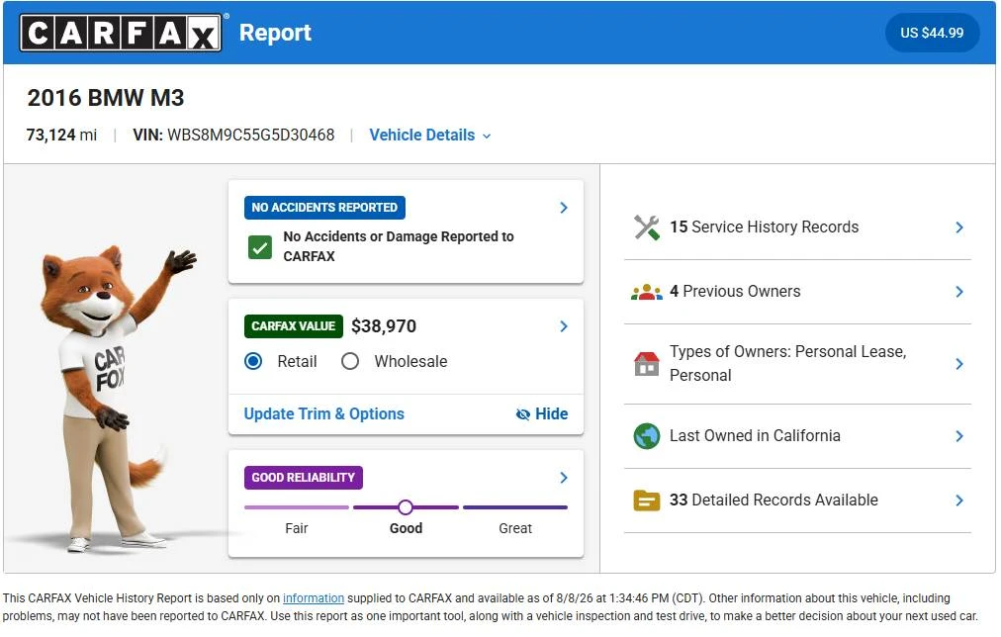This screenshot has width=1001, height=637.
Task: Expand the Detailed Records Available chevron
Action: pos(959,500)
